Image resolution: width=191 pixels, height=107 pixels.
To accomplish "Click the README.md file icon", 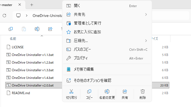I will (x=9, y=93).
